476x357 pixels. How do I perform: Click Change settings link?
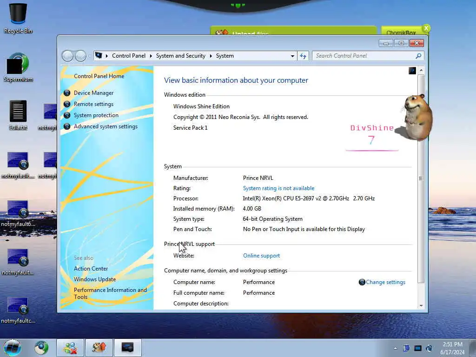(385, 282)
